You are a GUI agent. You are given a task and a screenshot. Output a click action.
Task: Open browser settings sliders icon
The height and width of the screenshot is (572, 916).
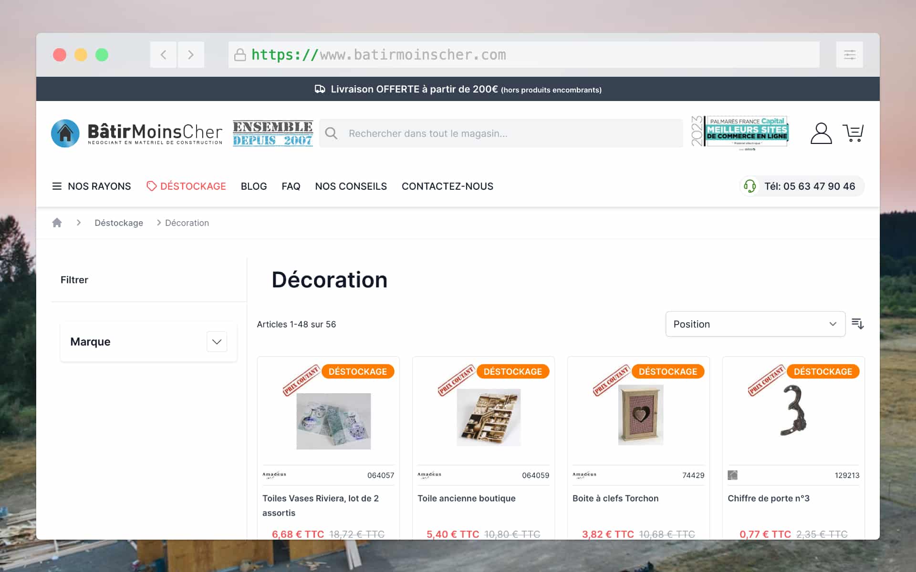(x=849, y=55)
